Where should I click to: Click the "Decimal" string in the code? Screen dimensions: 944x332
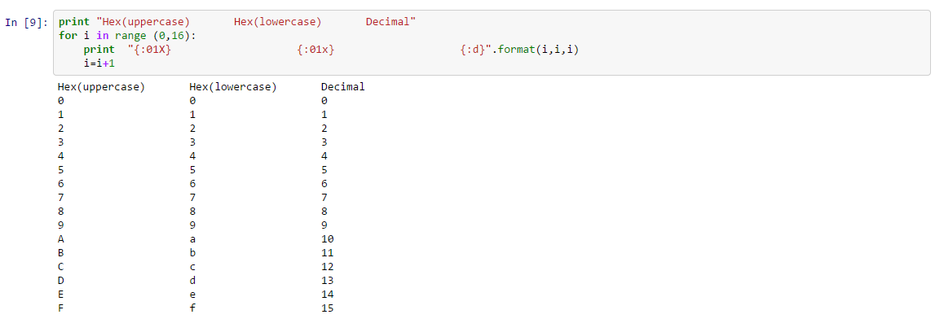[390, 22]
